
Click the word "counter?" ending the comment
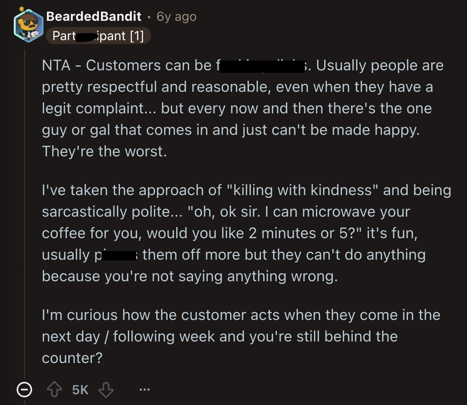click(72, 358)
